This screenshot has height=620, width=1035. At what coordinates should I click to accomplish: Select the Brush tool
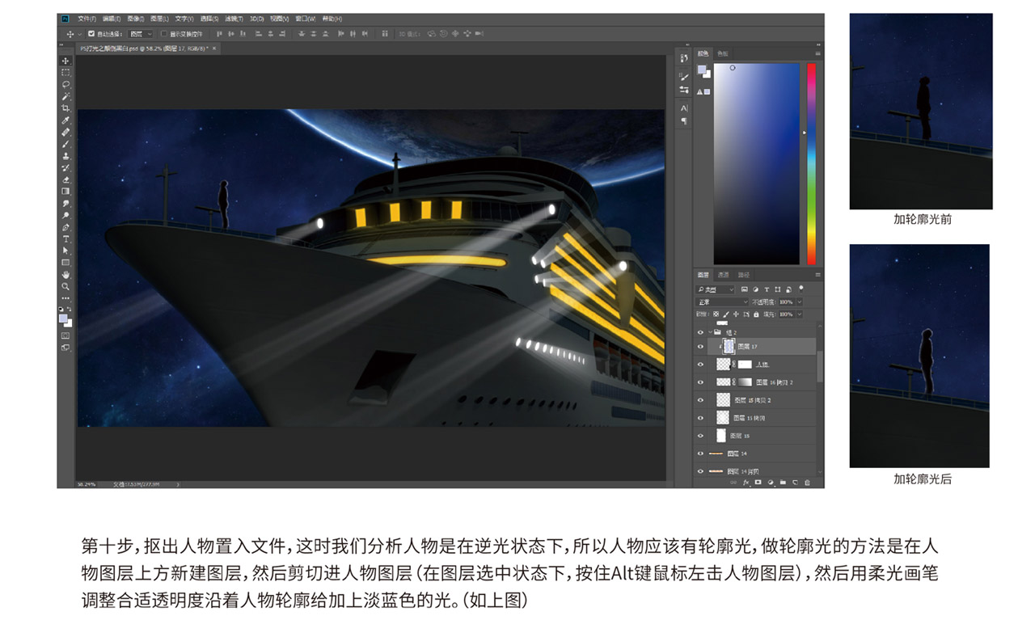tap(65, 143)
